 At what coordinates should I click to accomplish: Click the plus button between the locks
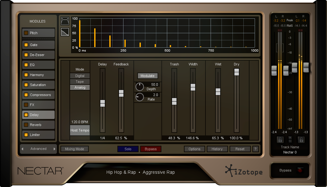point(290,137)
